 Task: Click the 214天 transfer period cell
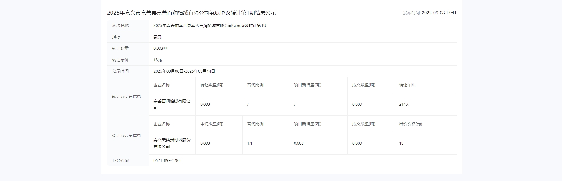pos(404,104)
